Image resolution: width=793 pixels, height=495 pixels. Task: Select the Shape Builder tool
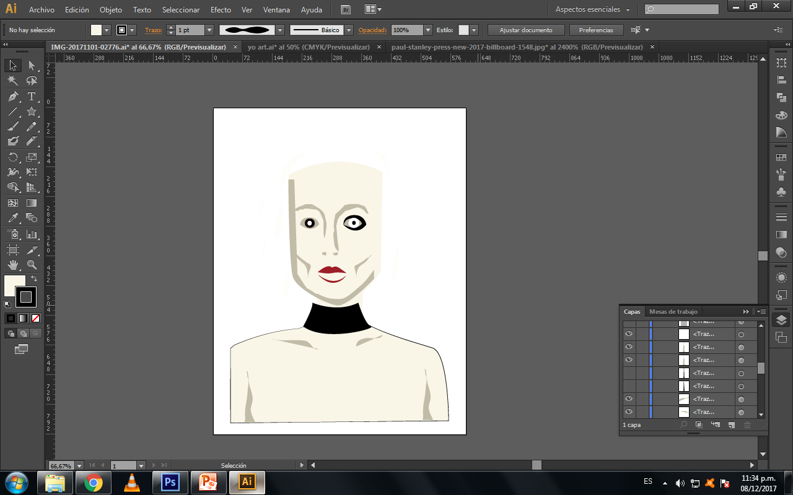(x=12, y=187)
